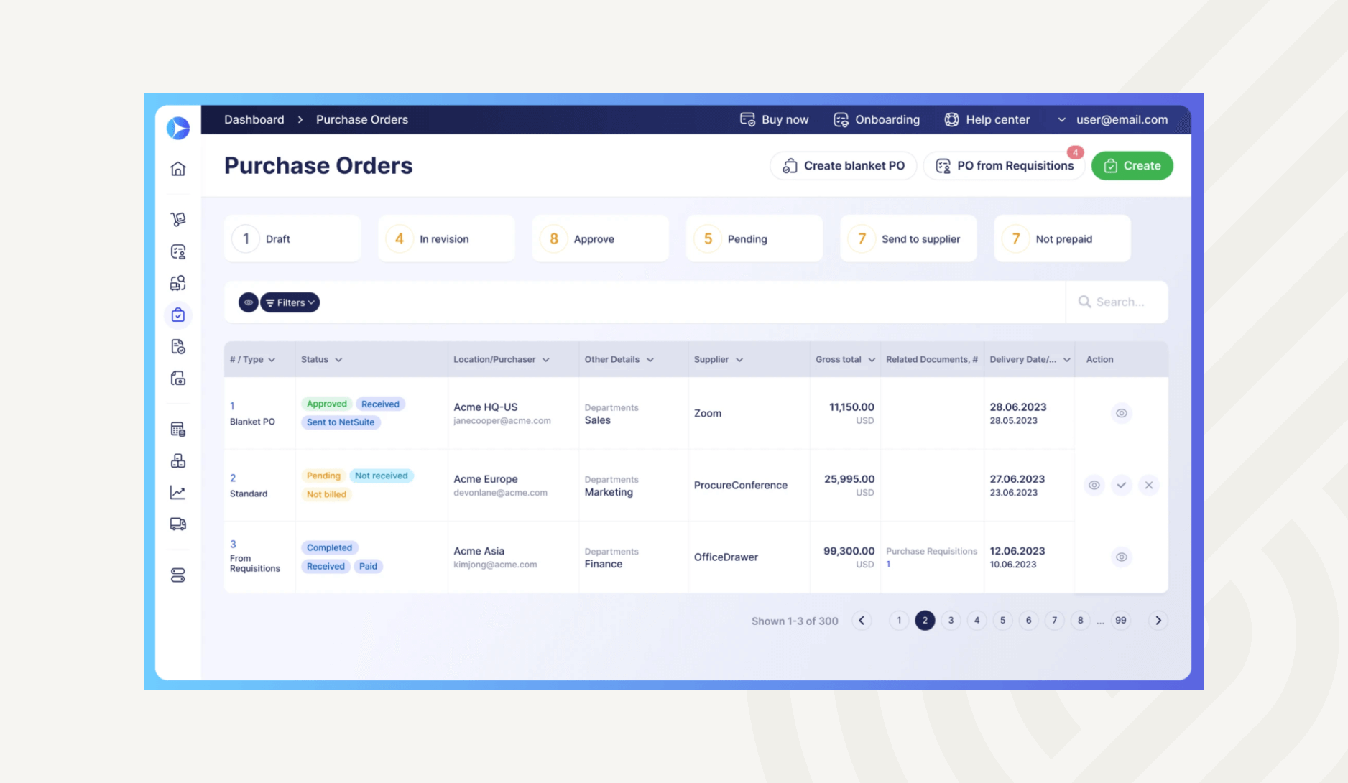1348x783 pixels.
Task: Open the payments document sidebar icon
Action: click(178, 378)
